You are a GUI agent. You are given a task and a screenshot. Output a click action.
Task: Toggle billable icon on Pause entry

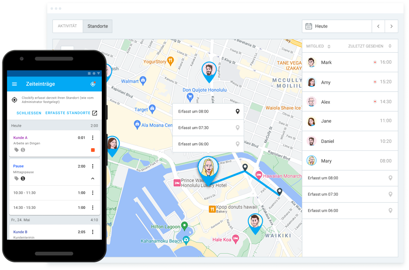23,179
